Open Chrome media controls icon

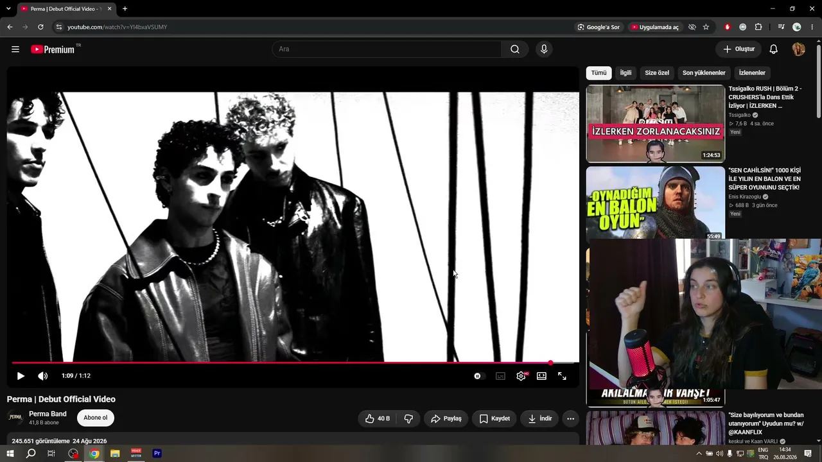[x=781, y=27]
